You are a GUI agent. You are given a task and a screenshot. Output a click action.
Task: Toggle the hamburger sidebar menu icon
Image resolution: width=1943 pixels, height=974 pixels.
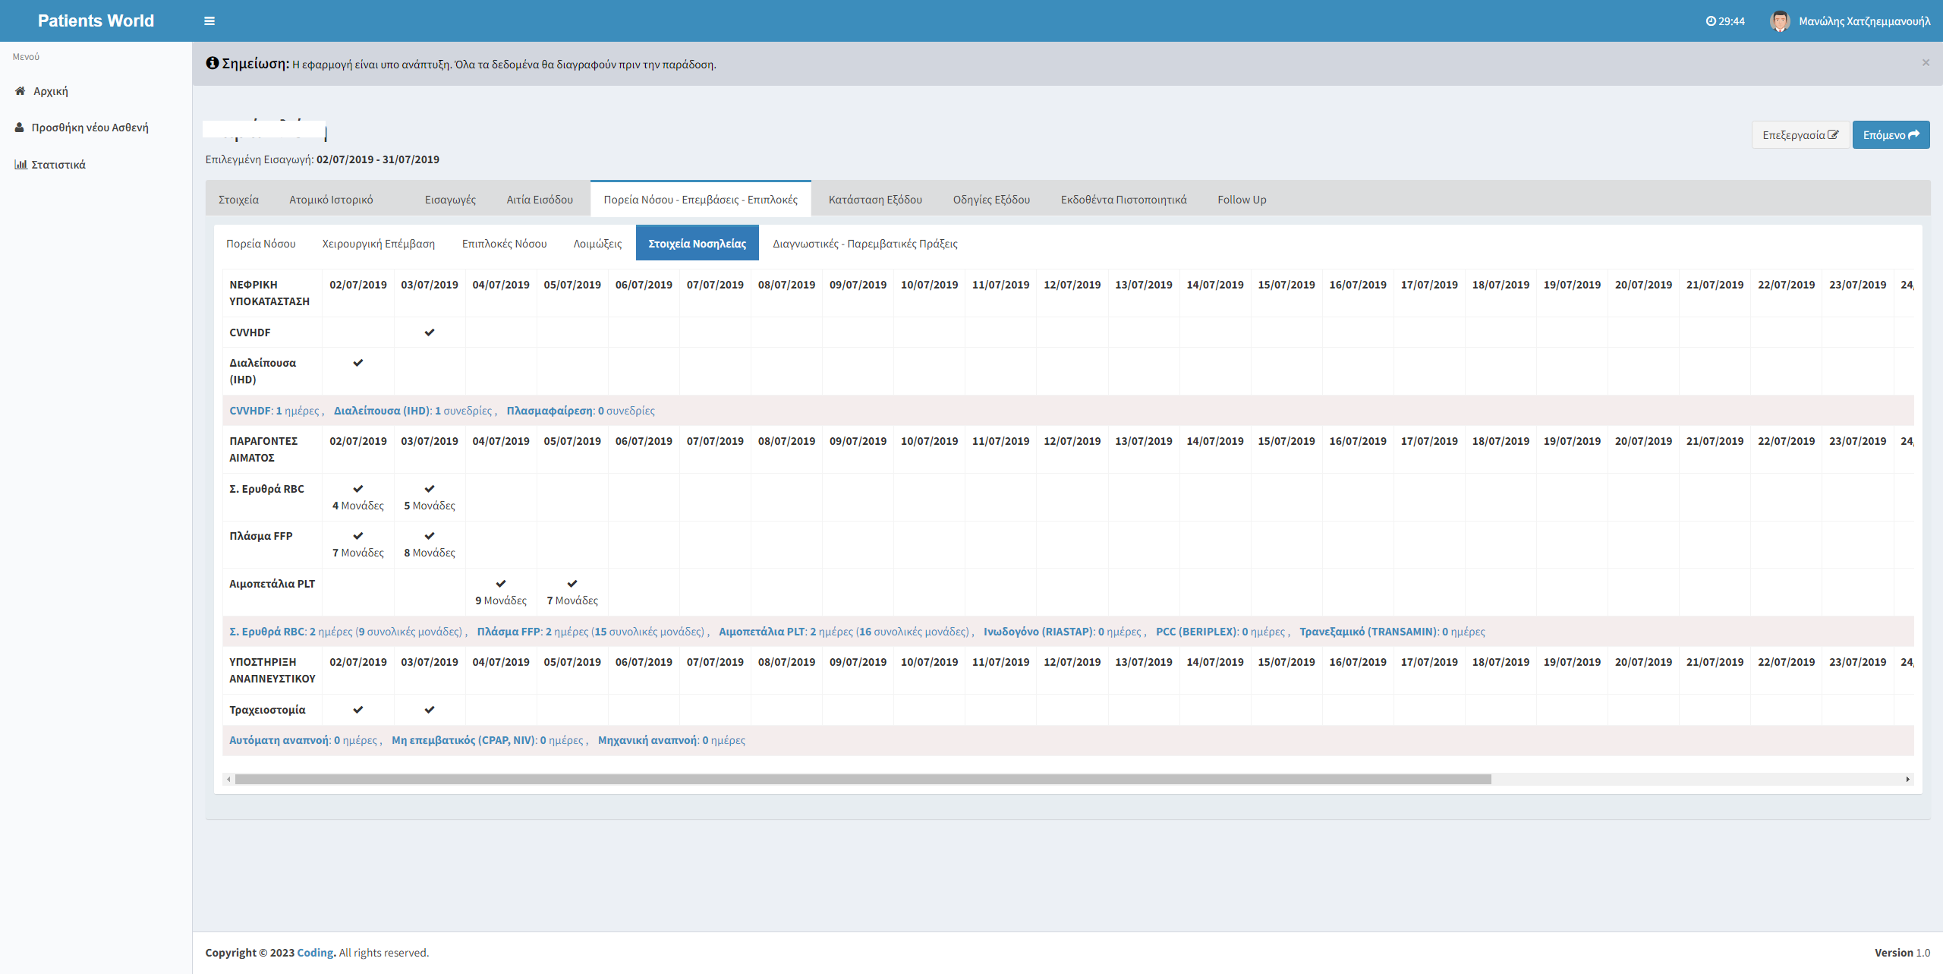coord(209,21)
